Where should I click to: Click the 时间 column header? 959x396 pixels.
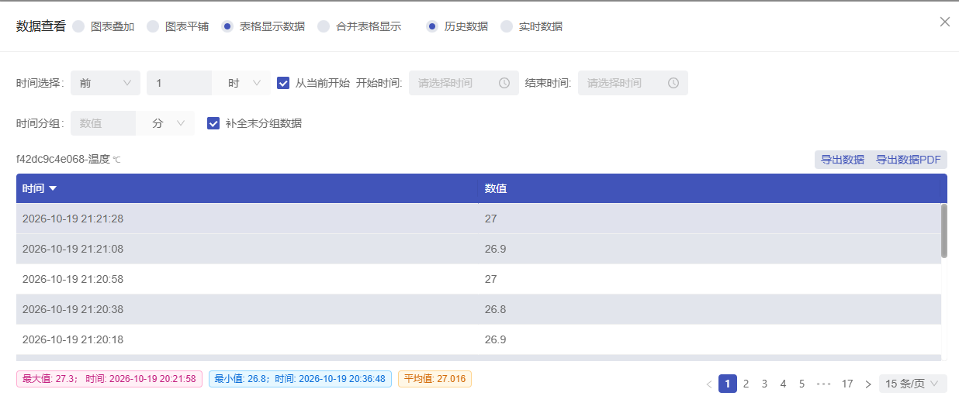tap(247, 188)
